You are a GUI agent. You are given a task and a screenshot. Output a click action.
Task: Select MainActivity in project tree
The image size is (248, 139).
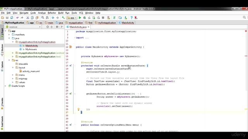[x=32, y=46]
